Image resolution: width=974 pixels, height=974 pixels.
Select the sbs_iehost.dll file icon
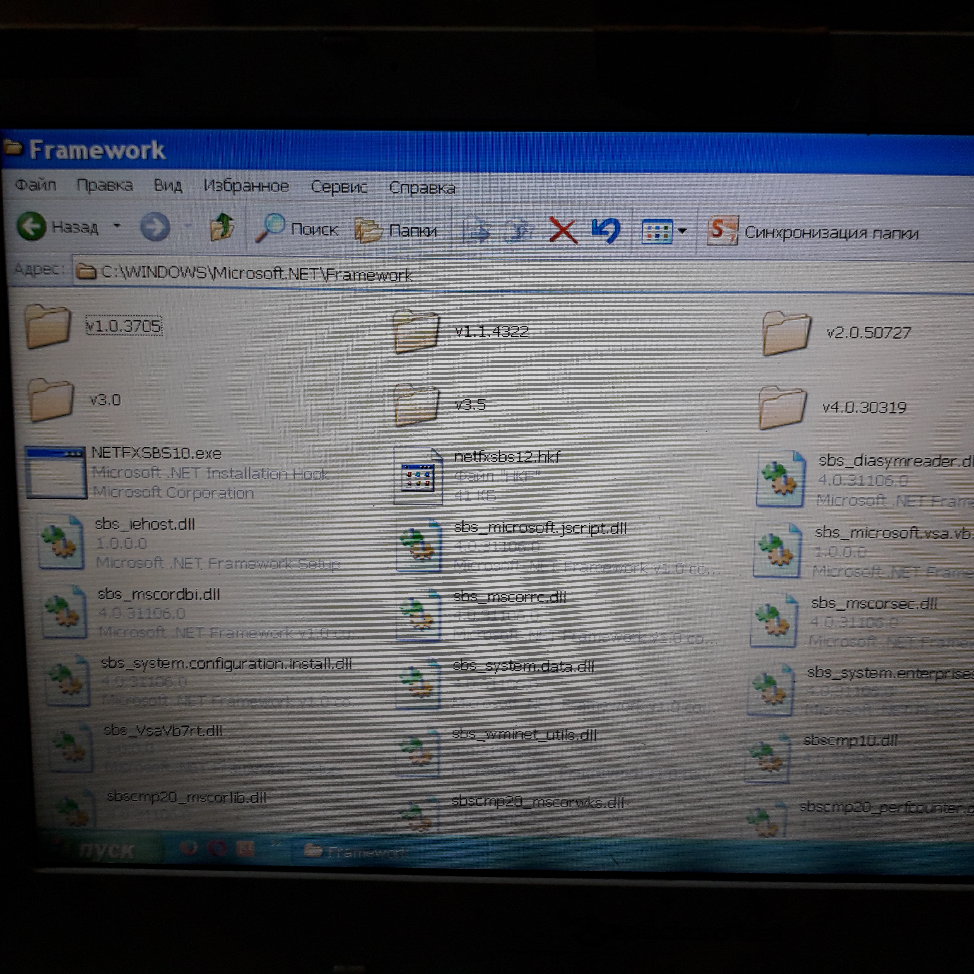coord(61,543)
